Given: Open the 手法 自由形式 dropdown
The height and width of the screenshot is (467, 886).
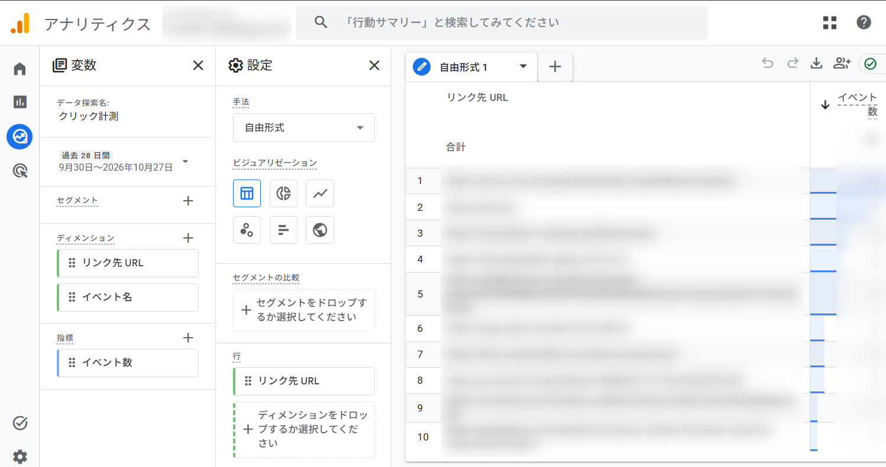Looking at the screenshot, I should pos(304,128).
